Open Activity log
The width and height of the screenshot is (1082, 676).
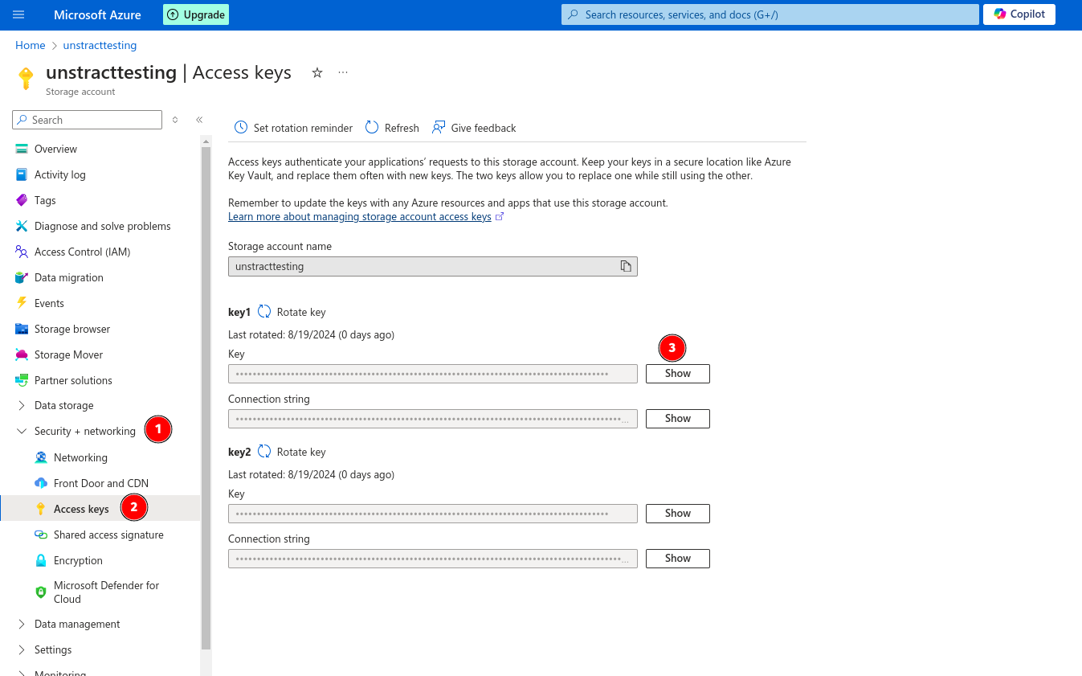pyautogui.click(x=59, y=174)
